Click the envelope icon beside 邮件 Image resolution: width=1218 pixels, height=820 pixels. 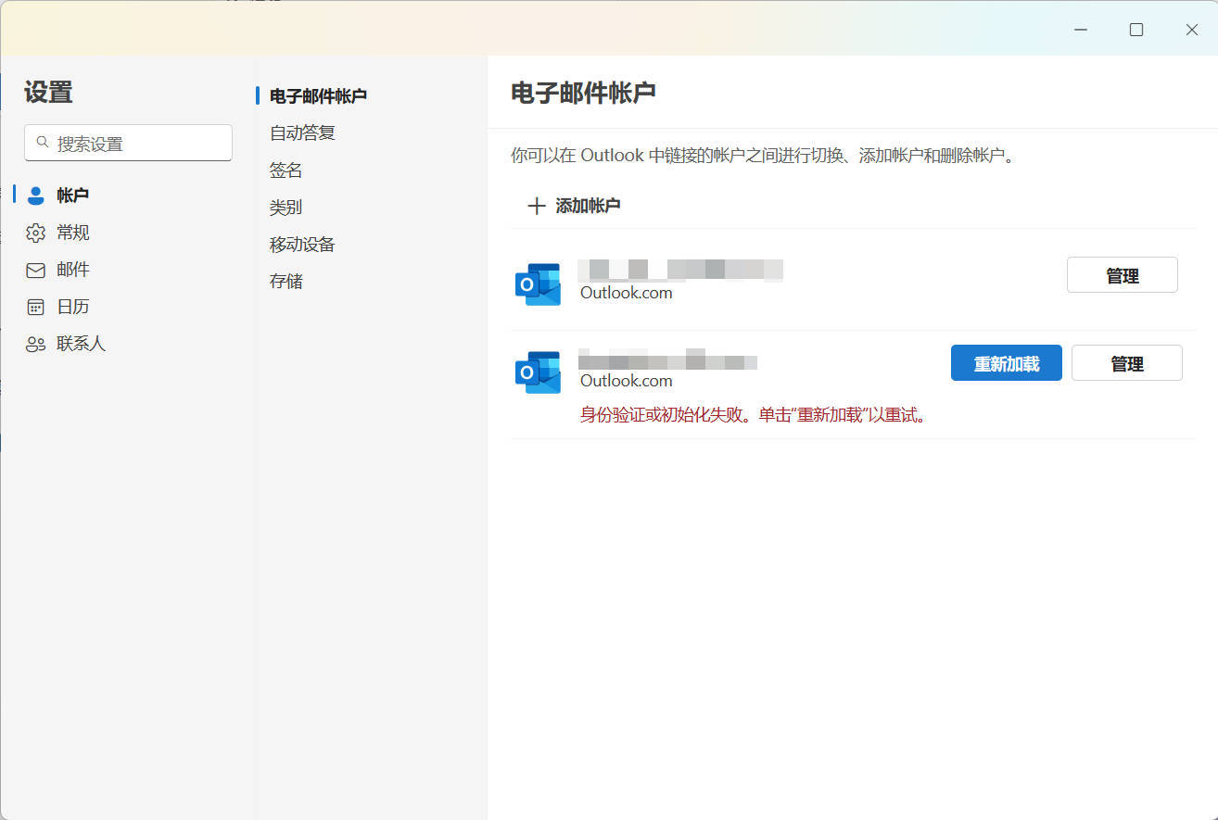36,271
